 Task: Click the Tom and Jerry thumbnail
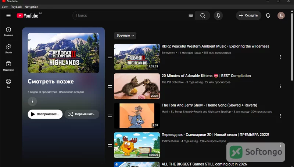pyautogui.click(x=137, y=116)
